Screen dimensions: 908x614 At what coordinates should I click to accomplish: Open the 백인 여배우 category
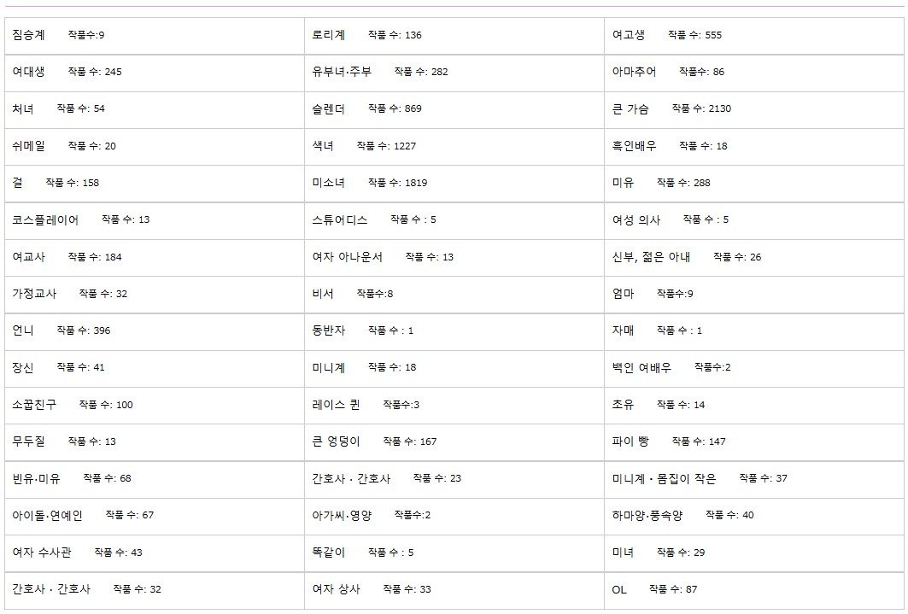click(x=641, y=367)
